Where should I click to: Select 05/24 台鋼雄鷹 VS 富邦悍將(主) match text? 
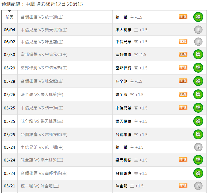click(44, 173)
